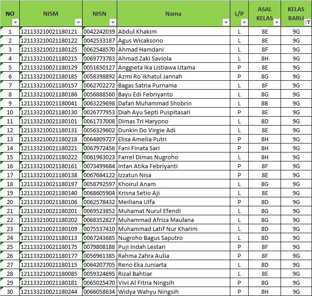Open the filtered KELAS BARU dropdown
This screenshot has width=312, height=296.
point(308,22)
